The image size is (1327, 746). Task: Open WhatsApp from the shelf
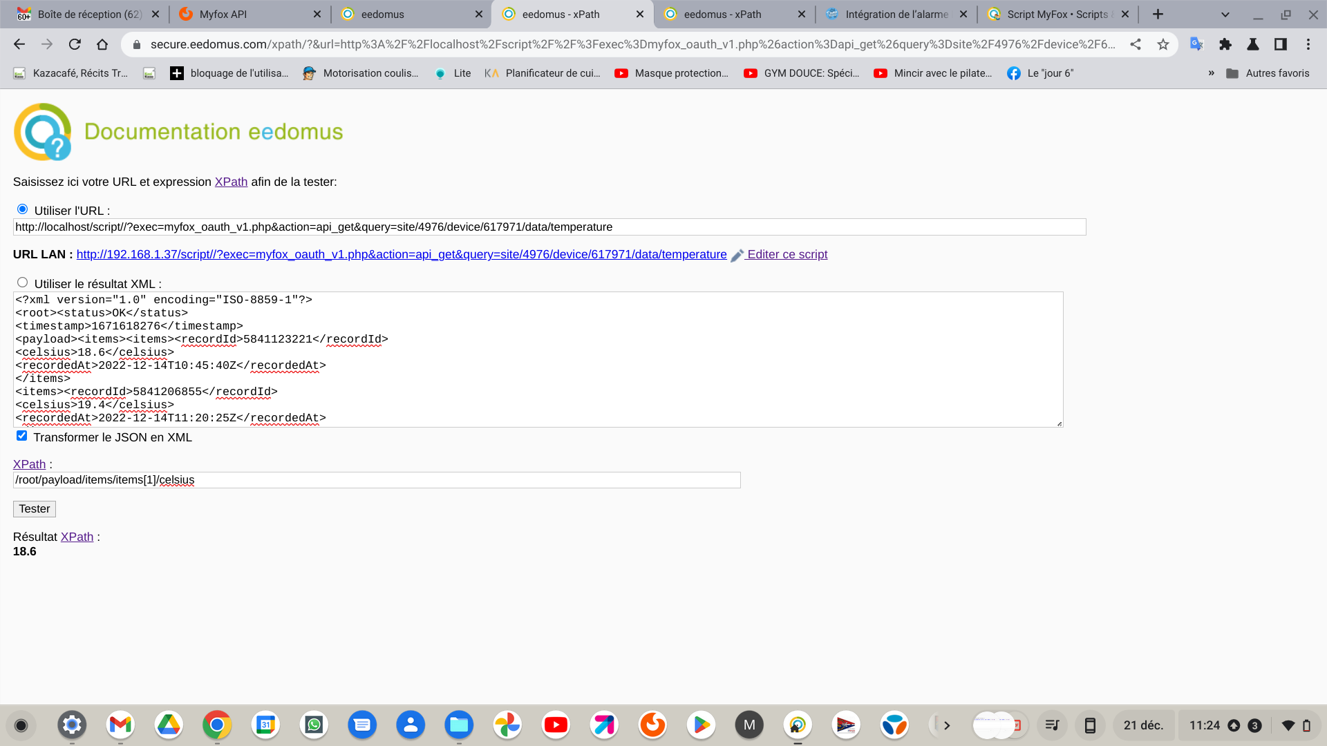click(314, 725)
